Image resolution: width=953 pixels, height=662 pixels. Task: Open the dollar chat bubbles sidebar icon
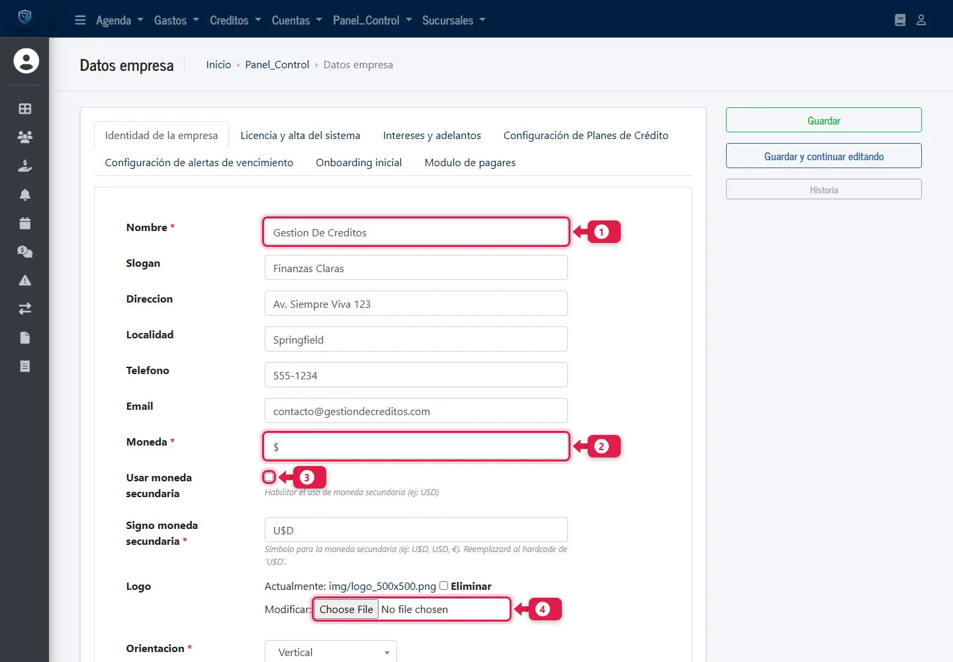25,252
